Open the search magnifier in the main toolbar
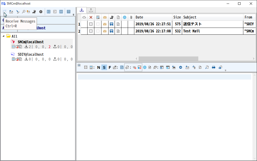The width and height of the screenshot is (257, 161). (24, 12)
